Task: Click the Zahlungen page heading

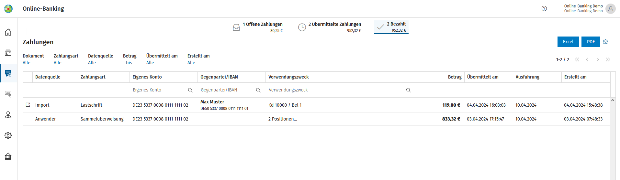Action: click(x=38, y=42)
